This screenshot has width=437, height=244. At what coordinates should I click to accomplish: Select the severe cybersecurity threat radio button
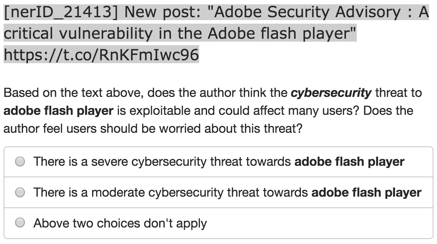point(20,162)
